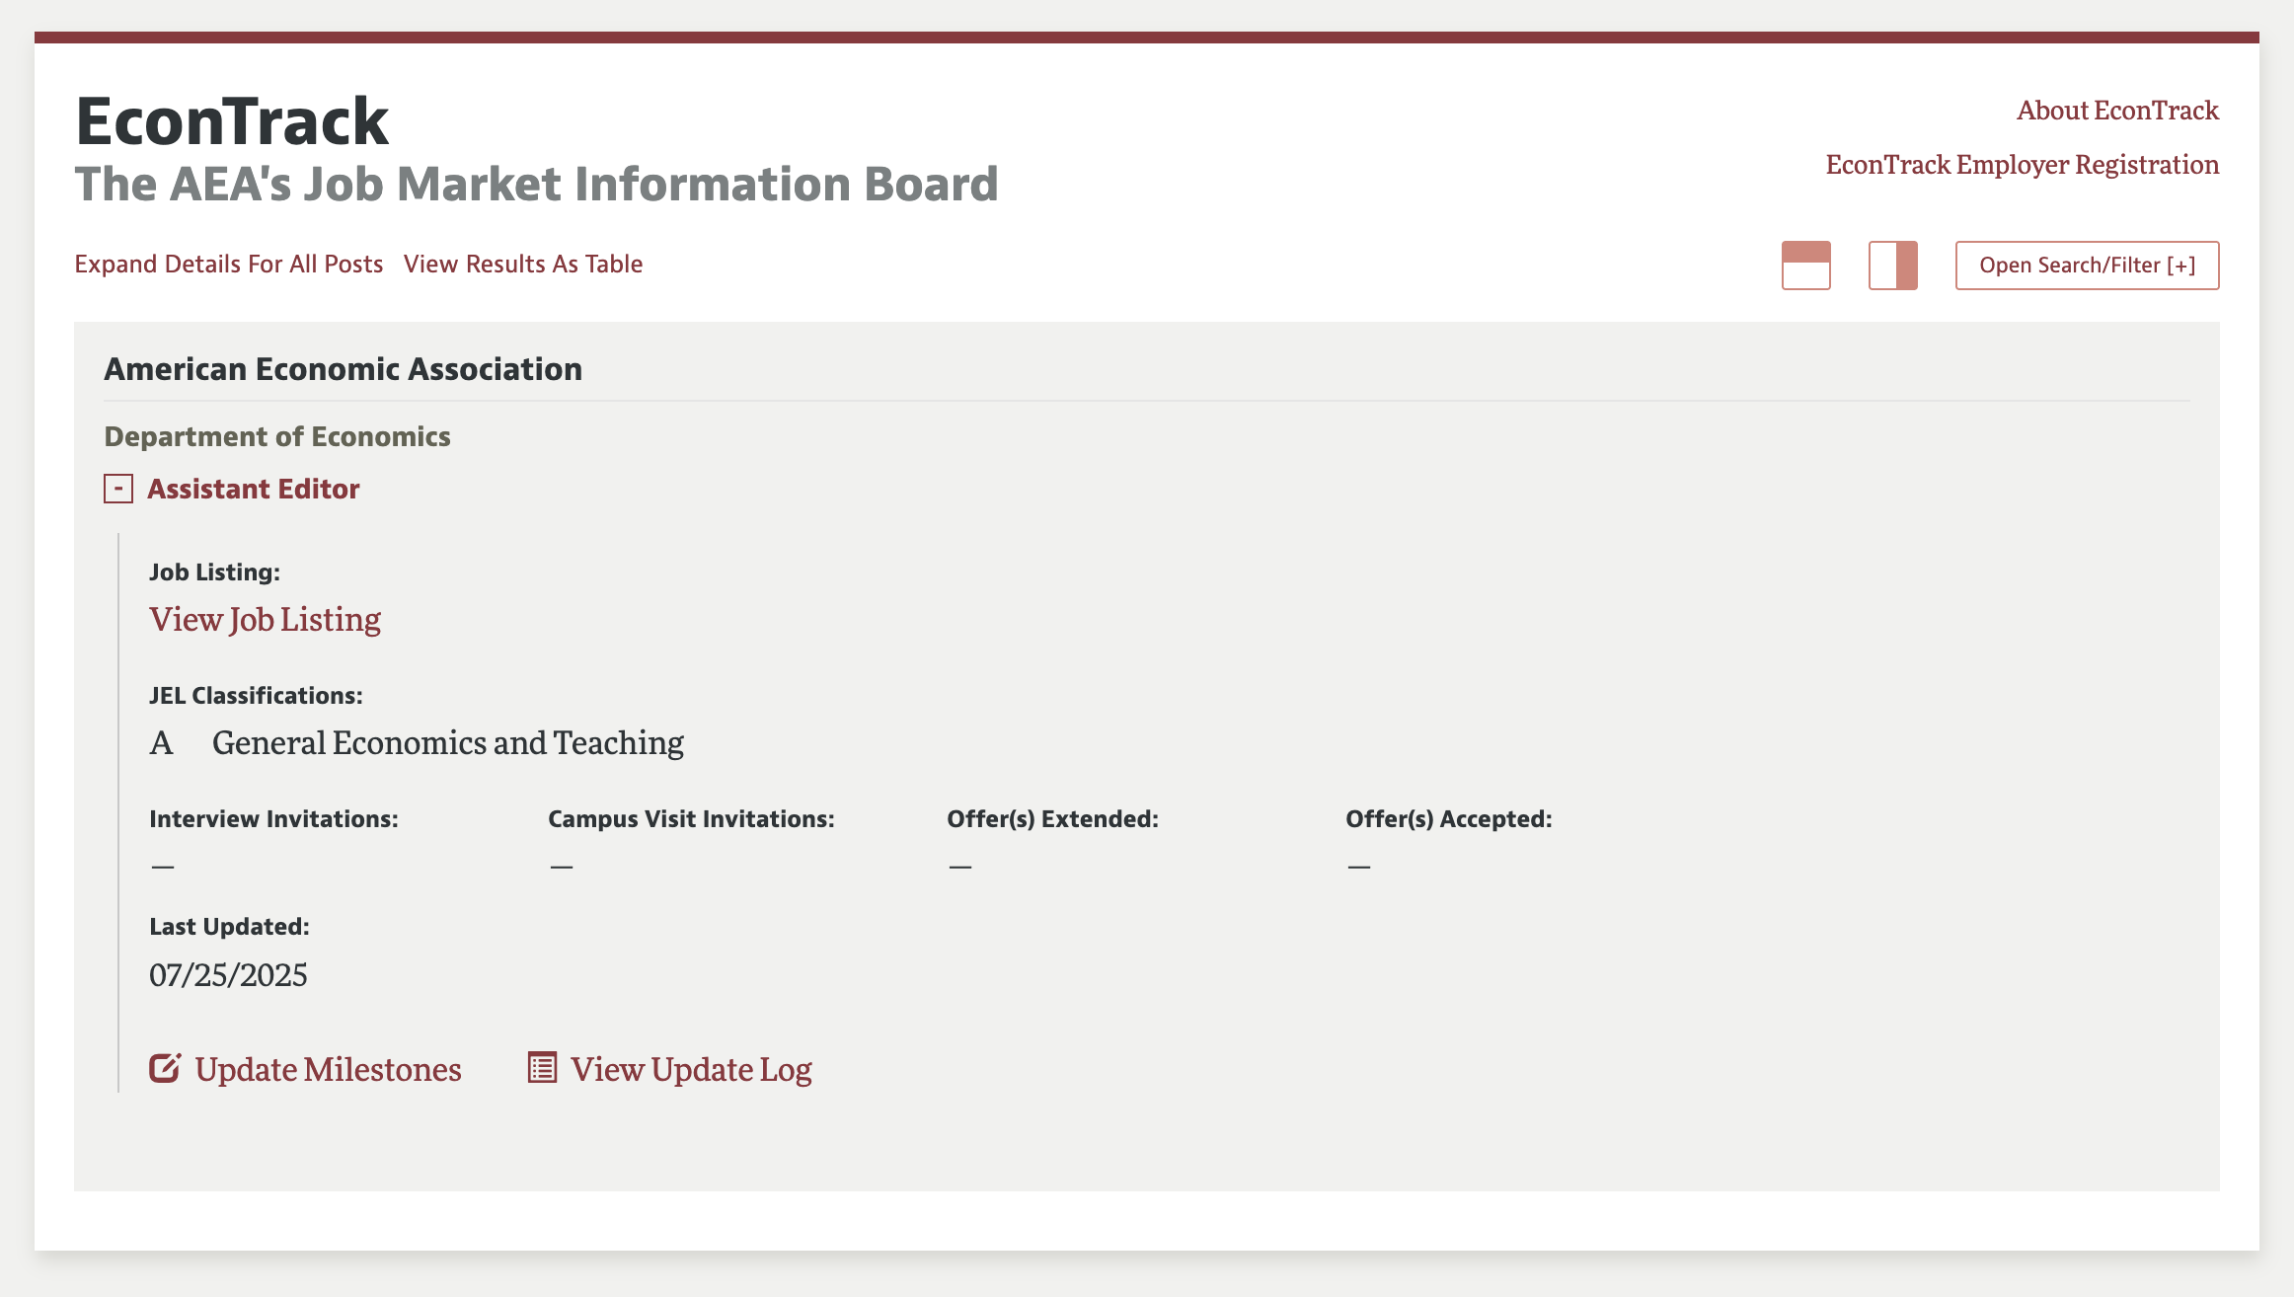Image resolution: width=2294 pixels, height=1297 pixels.
Task: Click the AEA's Job Market Information Board subtitle
Action: pyautogui.click(x=536, y=184)
